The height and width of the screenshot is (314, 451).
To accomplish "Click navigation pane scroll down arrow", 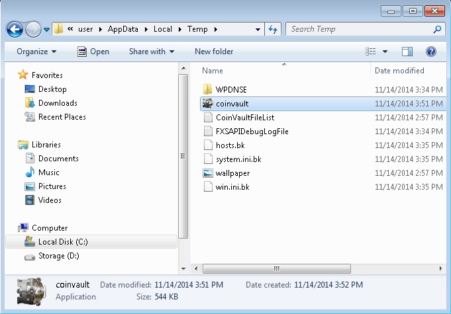I will coord(183,269).
